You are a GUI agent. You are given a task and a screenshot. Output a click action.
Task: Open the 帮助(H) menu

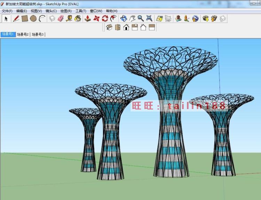112,11
